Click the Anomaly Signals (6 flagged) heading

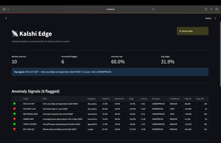(36, 91)
